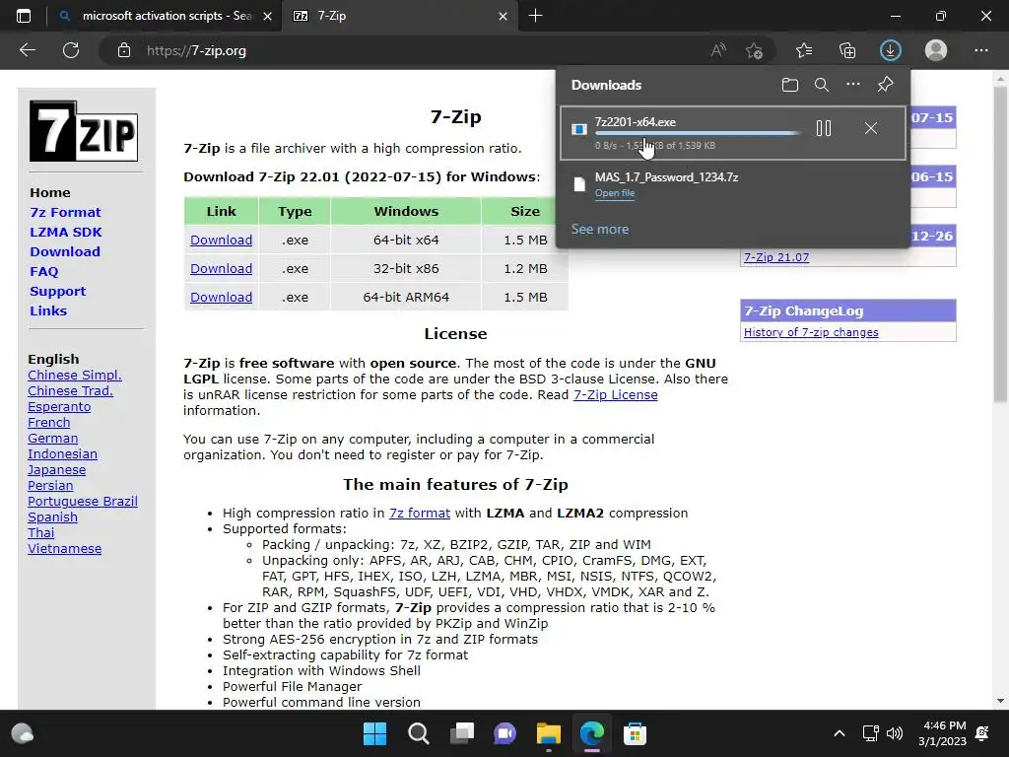This screenshot has width=1009, height=757.
Task: Download the 64-bit x64 .exe
Action: (222, 241)
